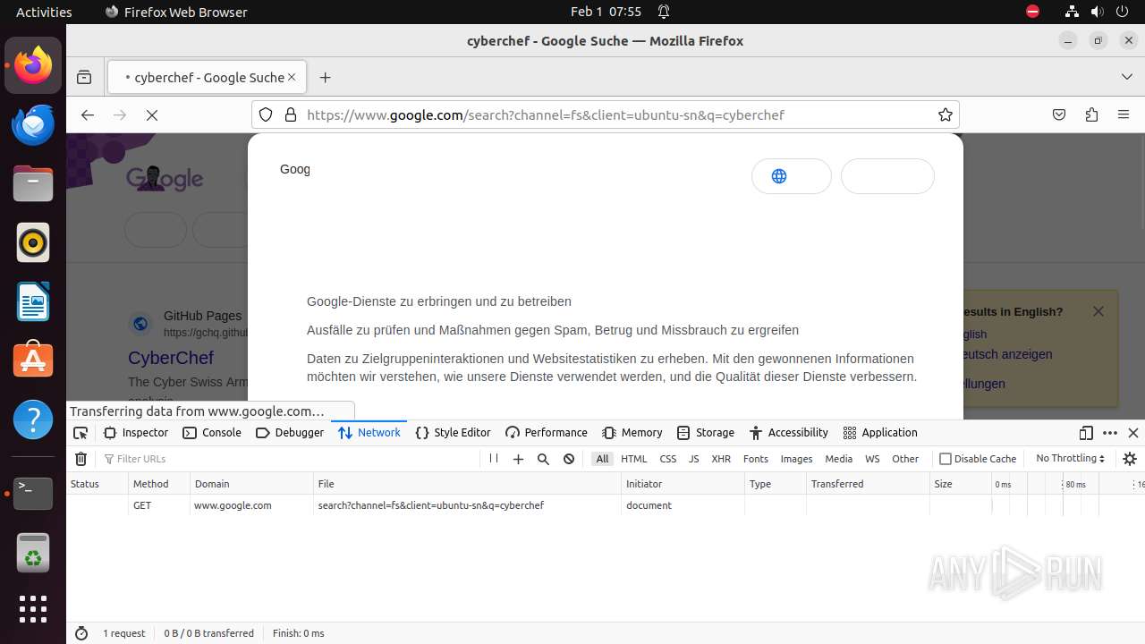
Task: Open DevTools customize three-dots menu
Action: click(1110, 433)
